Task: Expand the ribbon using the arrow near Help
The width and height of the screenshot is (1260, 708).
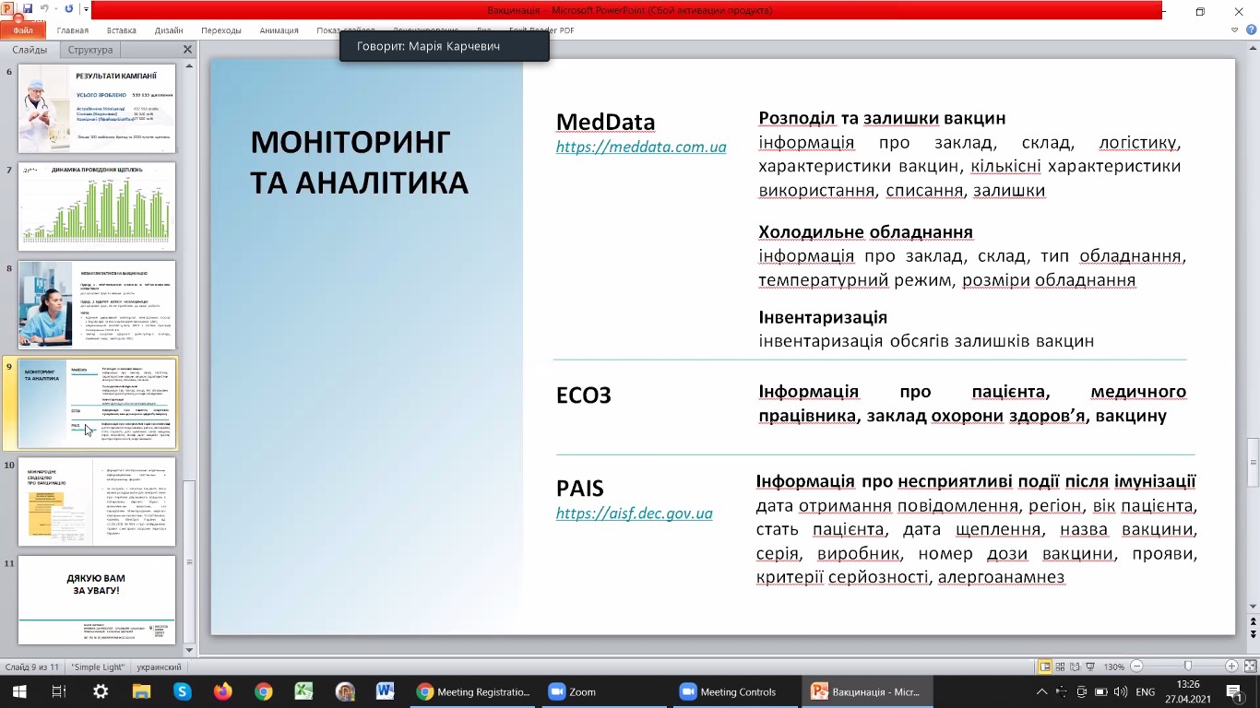Action: click(x=1236, y=30)
